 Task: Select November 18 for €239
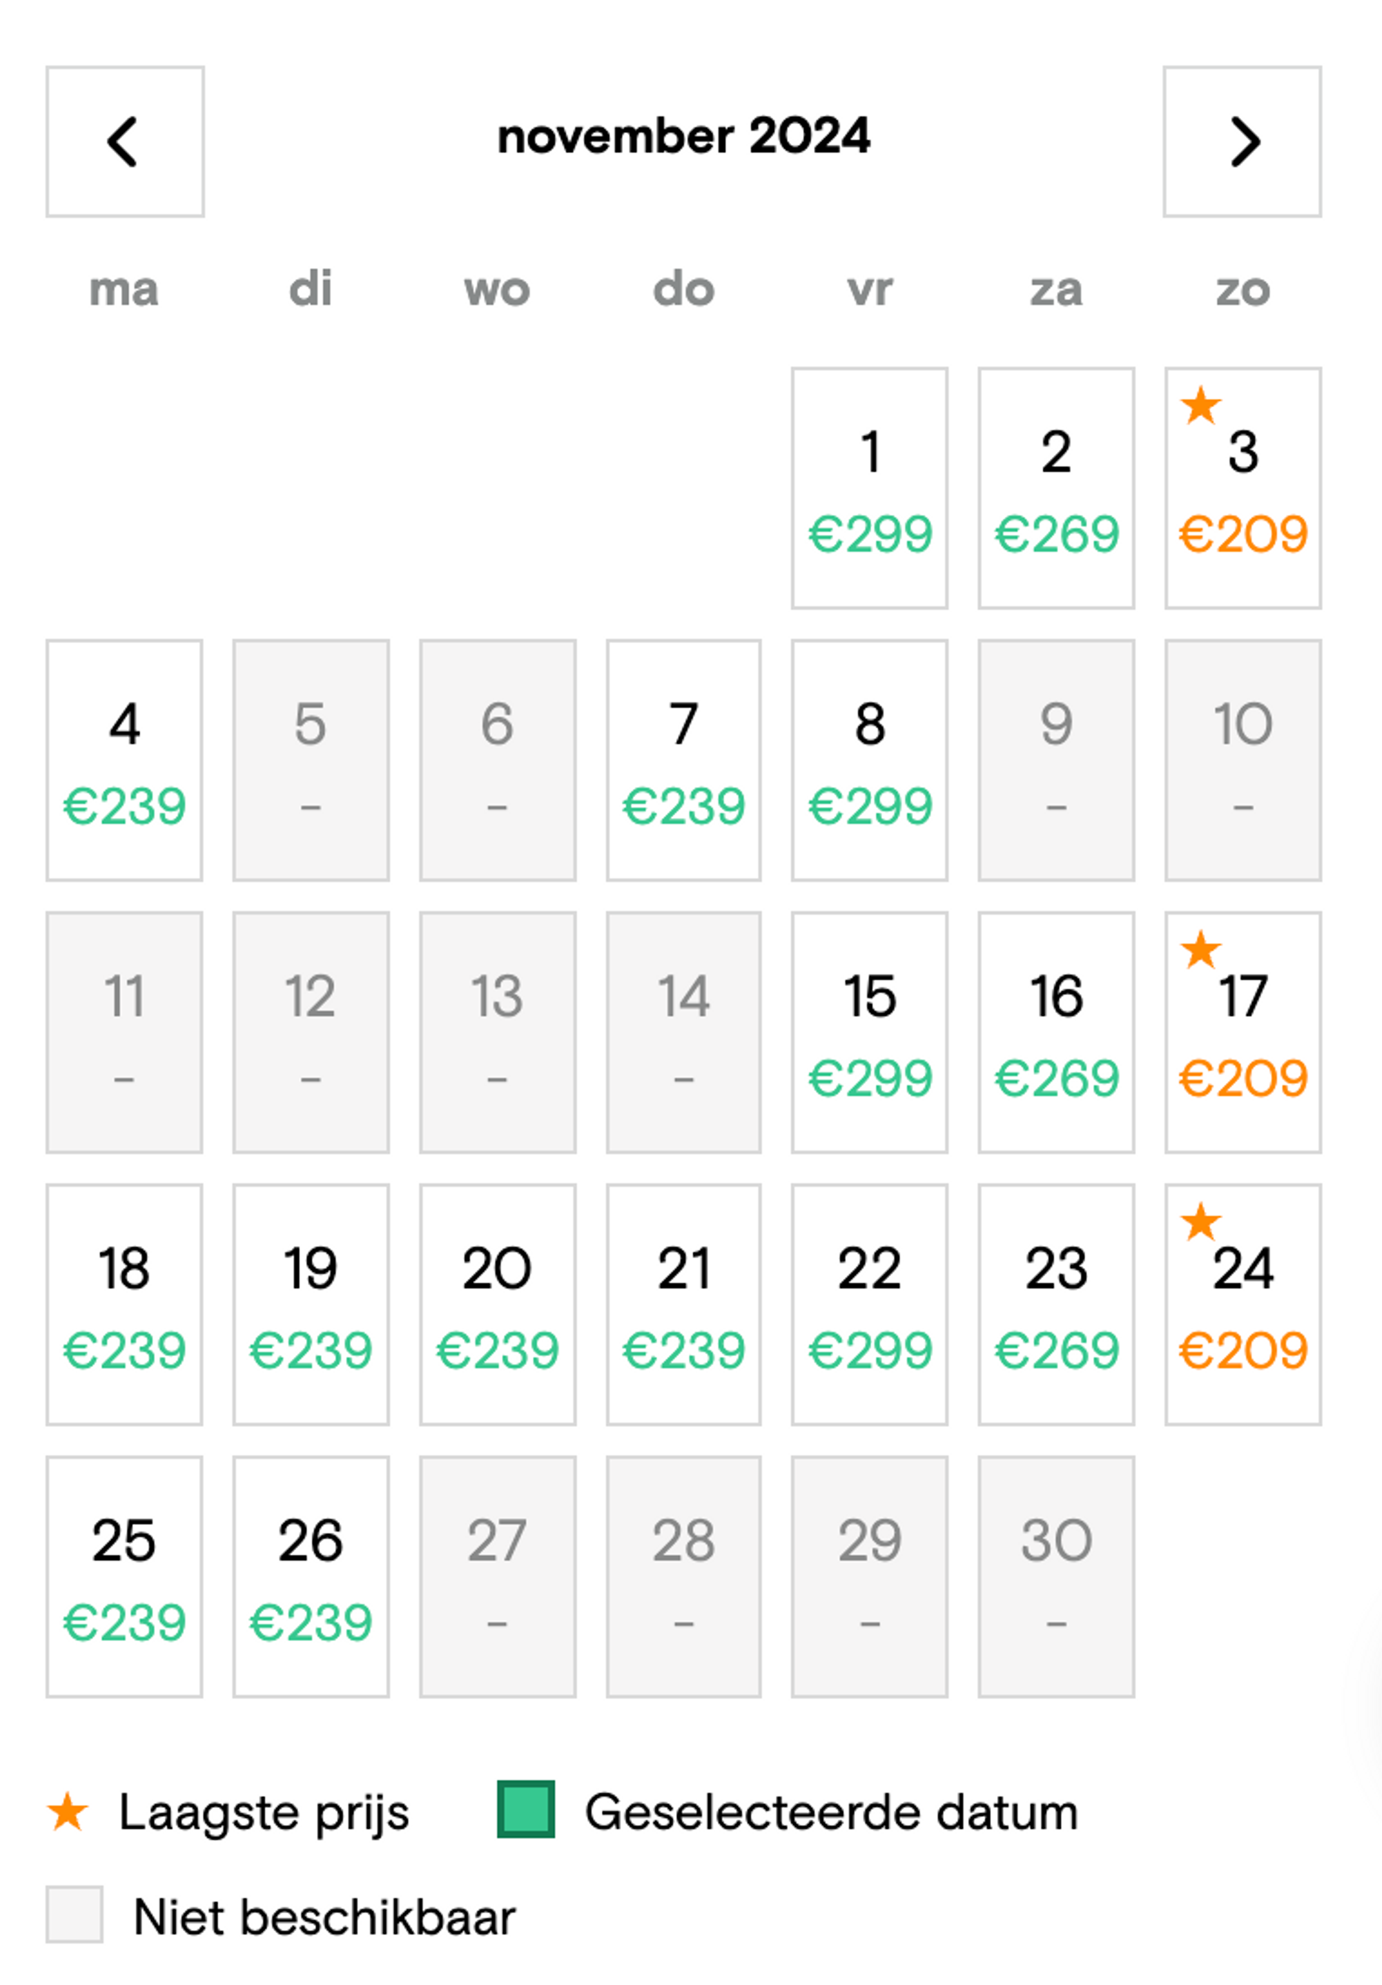[125, 1304]
